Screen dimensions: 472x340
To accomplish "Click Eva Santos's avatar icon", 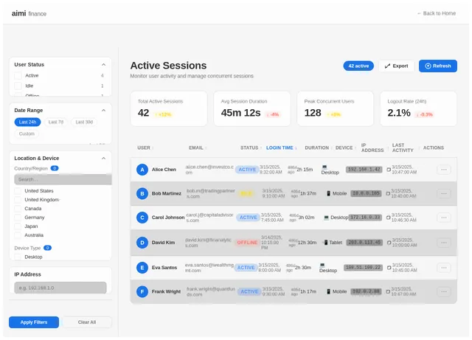I will (142, 268).
